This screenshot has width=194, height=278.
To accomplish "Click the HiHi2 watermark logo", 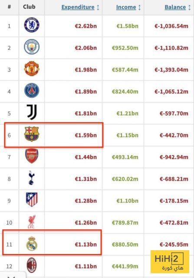I will click(x=170, y=261).
